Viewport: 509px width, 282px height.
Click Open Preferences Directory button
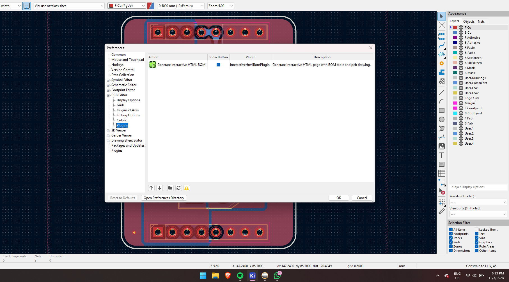(x=164, y=198)
